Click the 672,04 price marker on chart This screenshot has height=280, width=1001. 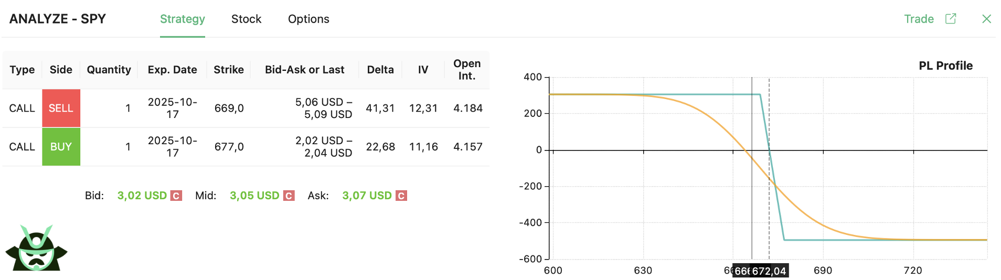coord(769,271)
